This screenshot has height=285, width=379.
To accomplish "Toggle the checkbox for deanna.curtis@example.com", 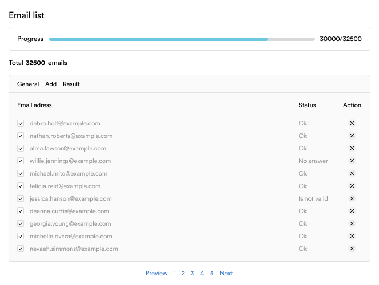I will pos(21,211).
